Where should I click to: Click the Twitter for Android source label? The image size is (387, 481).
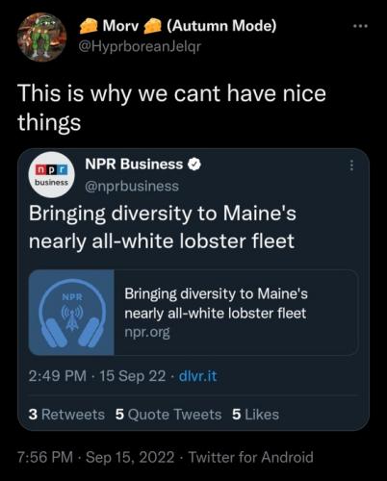pyautogui.click(x=250, y=457)
